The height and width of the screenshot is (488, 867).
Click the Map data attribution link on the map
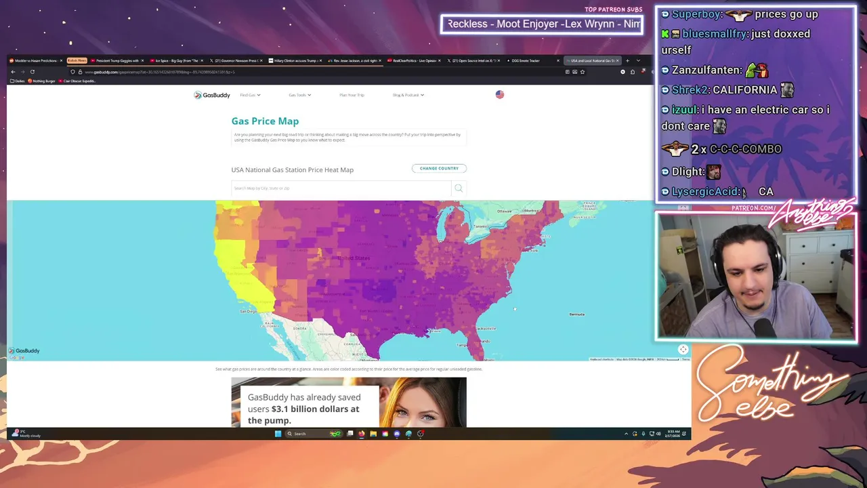(635, 359)
